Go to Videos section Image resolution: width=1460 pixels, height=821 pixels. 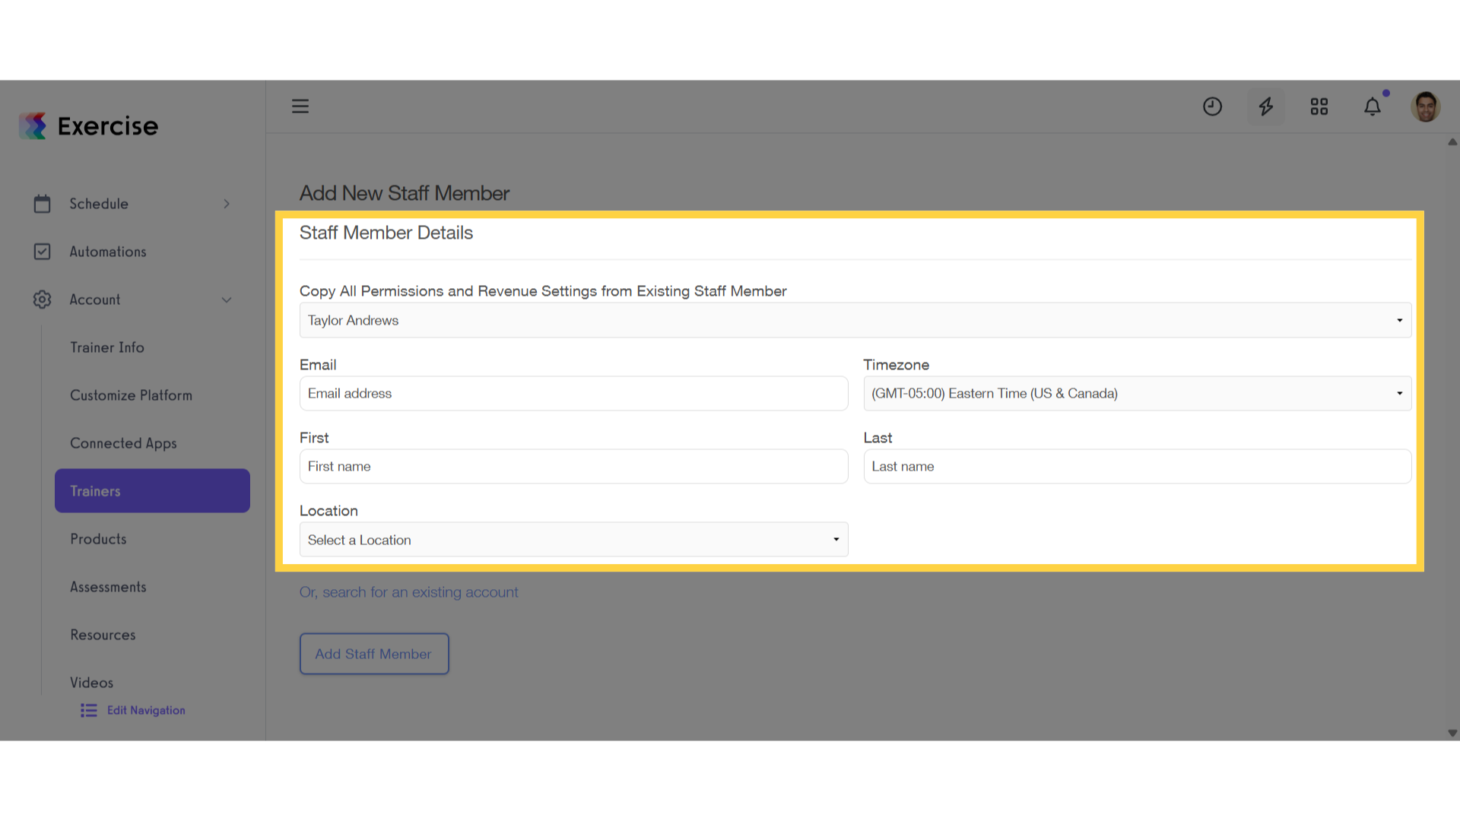(91, 683)
